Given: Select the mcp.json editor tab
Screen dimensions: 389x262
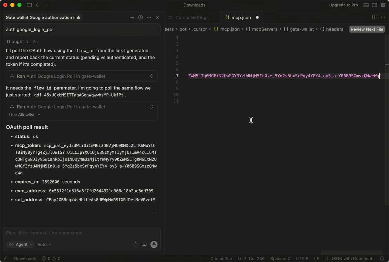Looking at the screenshot, I should pos(241,18).
